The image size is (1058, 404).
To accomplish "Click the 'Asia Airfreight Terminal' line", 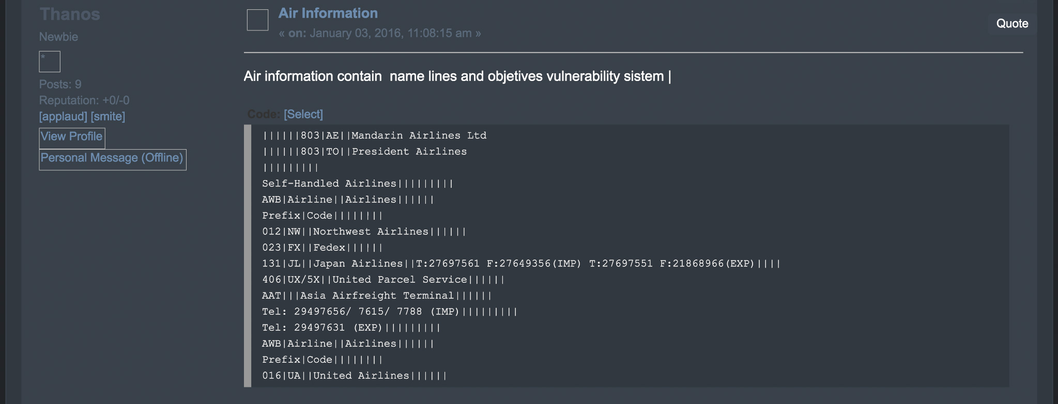I will coord(377,296).
